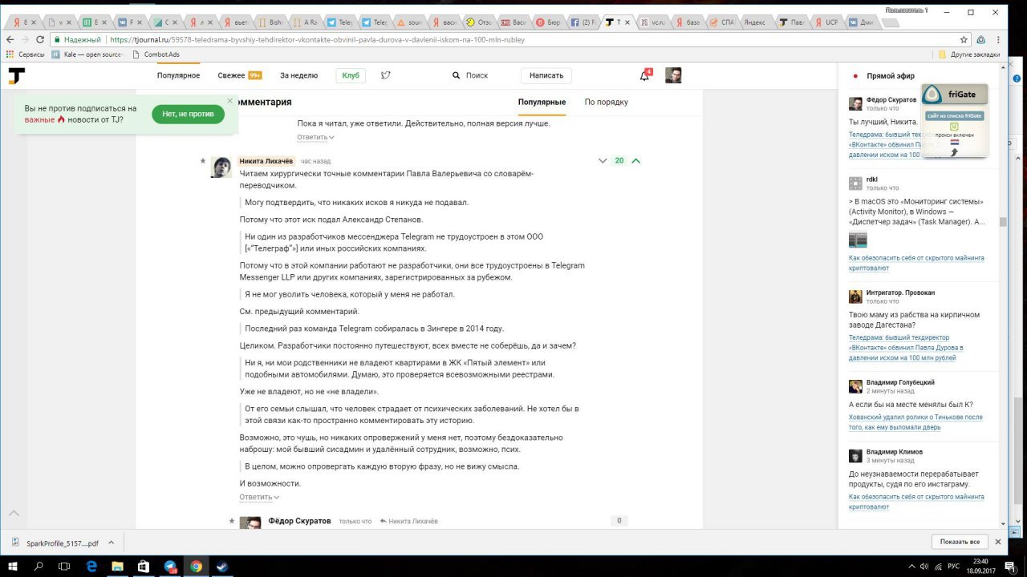
Task: Click the browser forward arrow
Action: pyautogui.click(x=26, y=39)
